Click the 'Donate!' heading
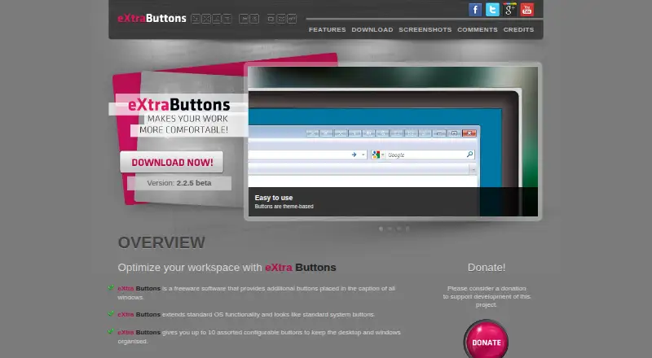 487,268
